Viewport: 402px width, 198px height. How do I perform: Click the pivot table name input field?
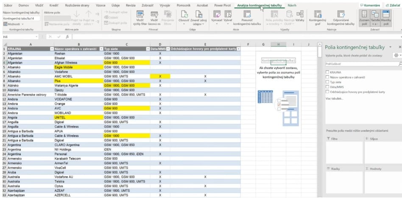(21, 19)
